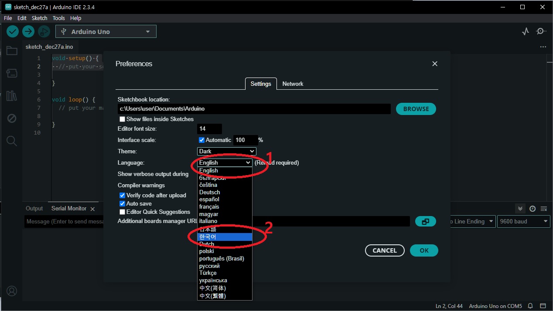Click the Start Debugging toolbar icon
This screenshot has height=311, width=553.
(44, 31)
